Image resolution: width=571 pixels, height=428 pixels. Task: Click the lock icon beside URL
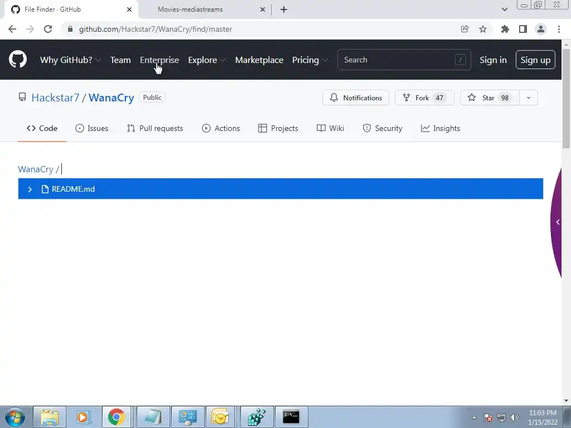click(70, 29)
